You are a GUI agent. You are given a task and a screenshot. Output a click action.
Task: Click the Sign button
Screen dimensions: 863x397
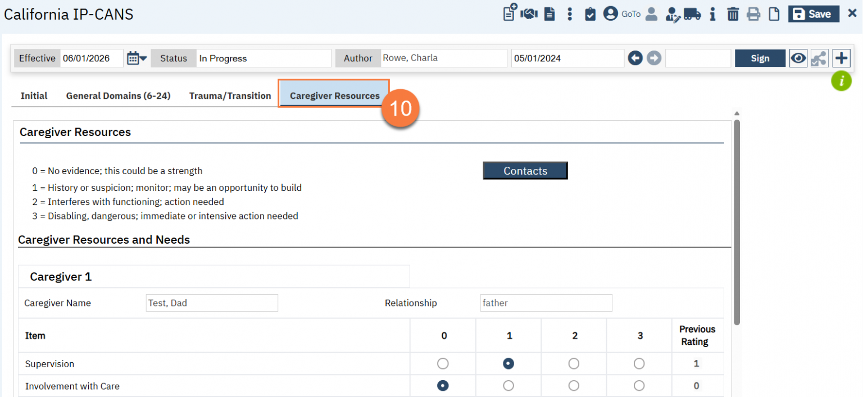pos(760,58)
